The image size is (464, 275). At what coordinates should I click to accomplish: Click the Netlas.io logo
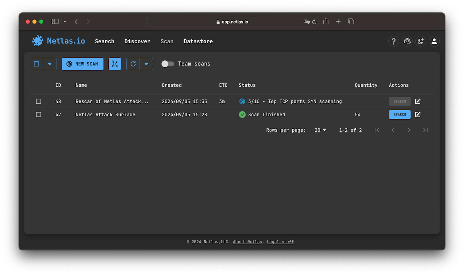tap(58, 41)
